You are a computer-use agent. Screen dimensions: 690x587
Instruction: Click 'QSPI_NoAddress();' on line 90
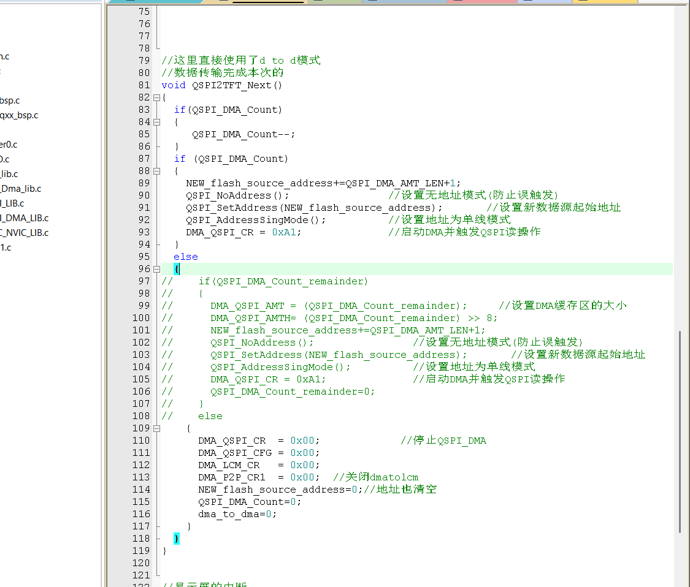[x=237, y=195]
